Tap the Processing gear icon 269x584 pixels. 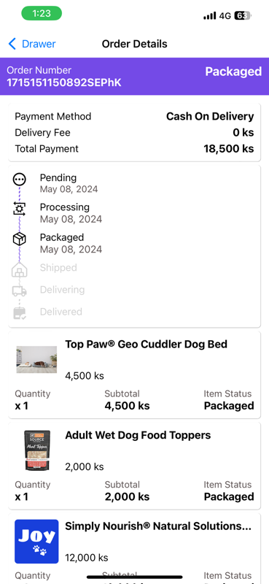tap(20, 210)
